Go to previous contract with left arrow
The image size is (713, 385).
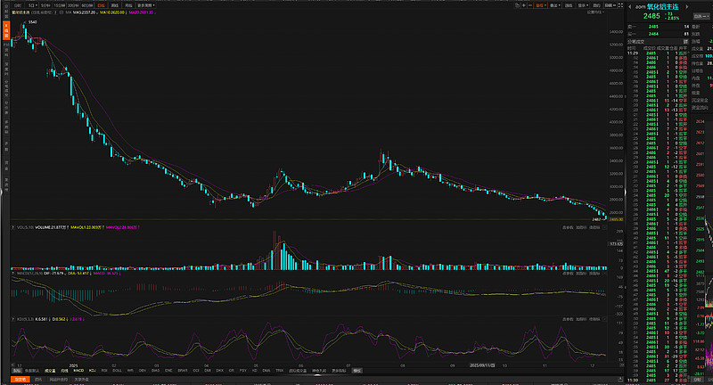click(630, 7)
